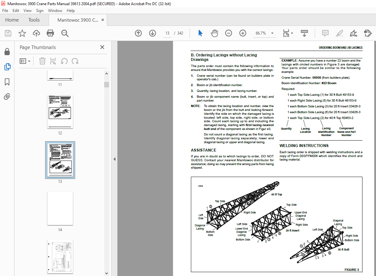Select the Manitowoc 3900 document tab
This screenshot has width=376, height=276.
click(x=77, y=20)
